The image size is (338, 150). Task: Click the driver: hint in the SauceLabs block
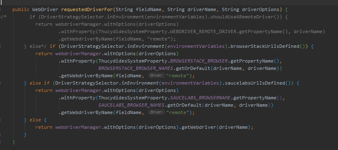coord(157,112)
